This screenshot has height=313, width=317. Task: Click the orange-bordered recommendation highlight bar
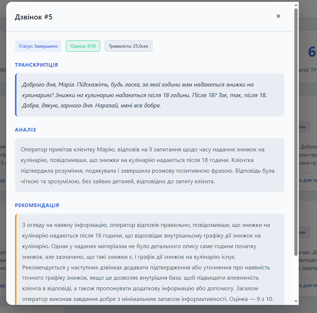click(16, 256)
